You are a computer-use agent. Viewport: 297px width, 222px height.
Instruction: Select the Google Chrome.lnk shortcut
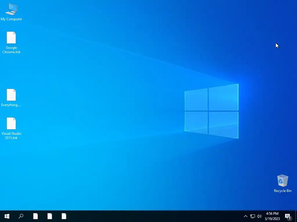pyautogui.click(x=11, y=43)
